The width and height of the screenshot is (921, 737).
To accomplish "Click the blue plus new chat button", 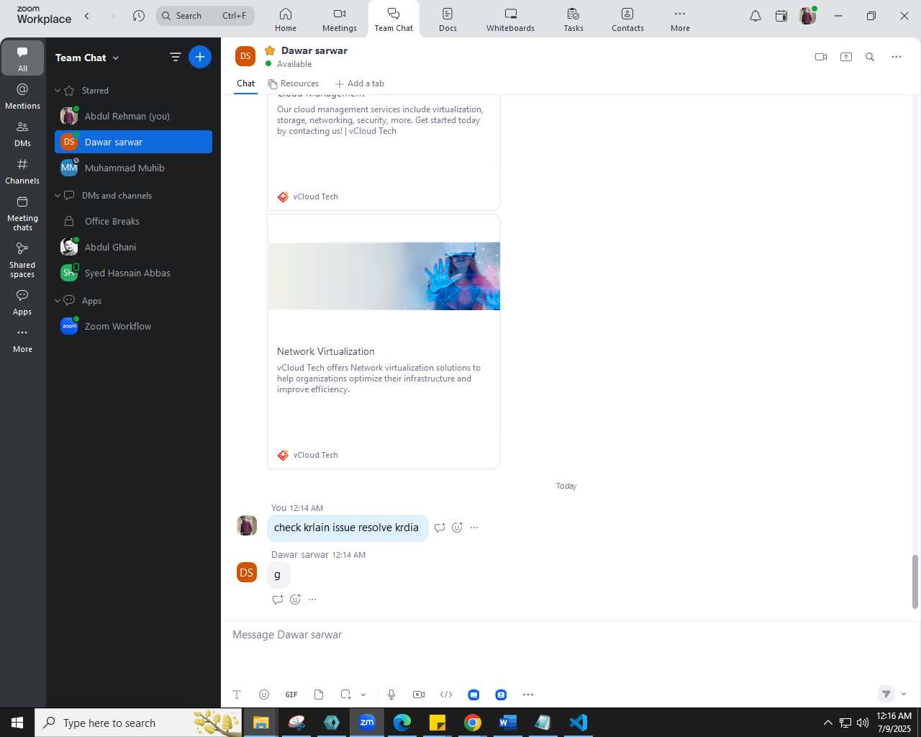I will [x=200, y=57].
